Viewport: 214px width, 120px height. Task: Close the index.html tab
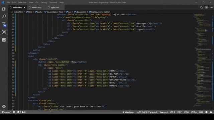click(24, 7)
